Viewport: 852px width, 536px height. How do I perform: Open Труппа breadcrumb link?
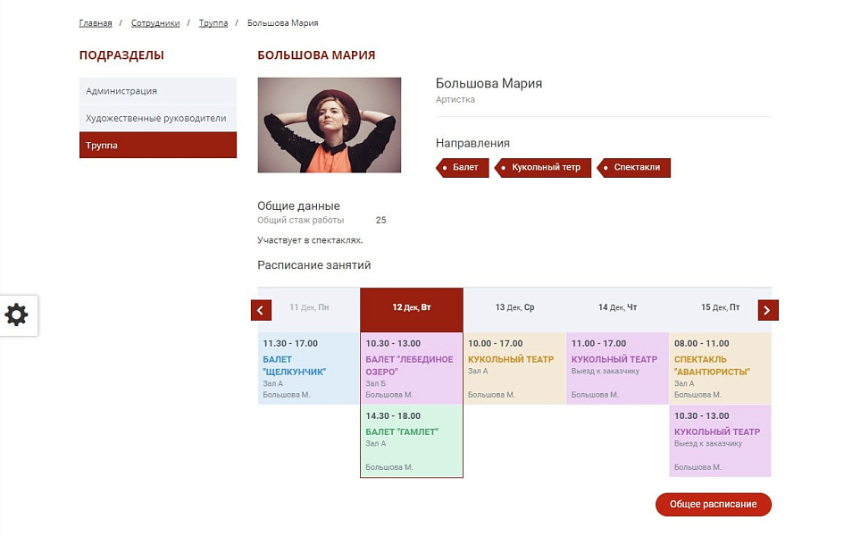click(213, 23)
